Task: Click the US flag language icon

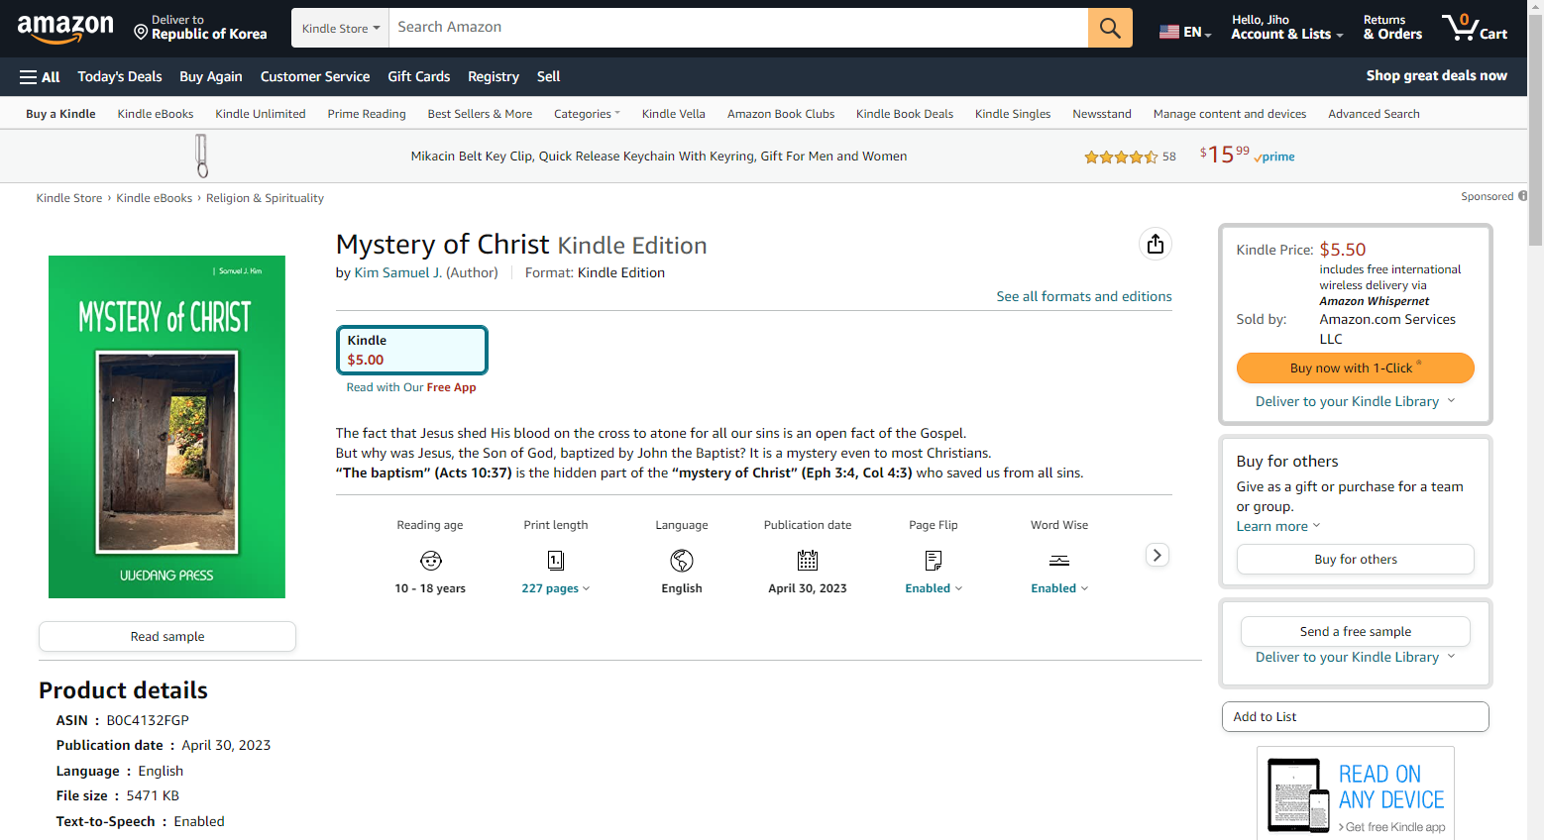Action: point(1169,32)
